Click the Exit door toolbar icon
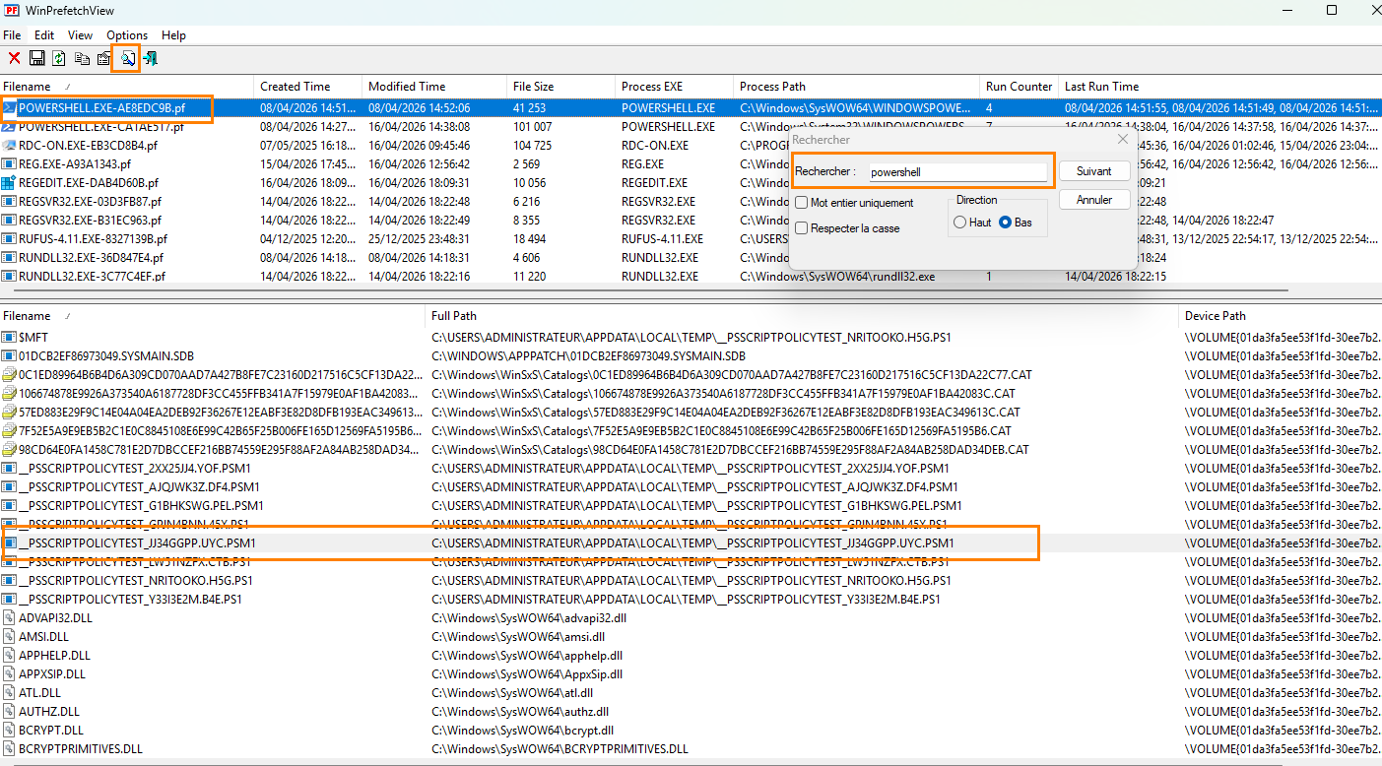Screen dimensions: 1382x766 [x=151, y=59]
